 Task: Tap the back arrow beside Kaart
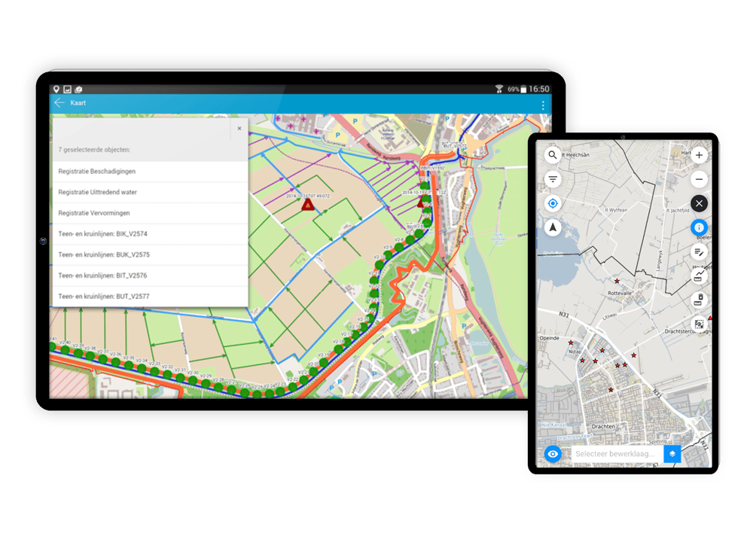click(x=59, y=102)
